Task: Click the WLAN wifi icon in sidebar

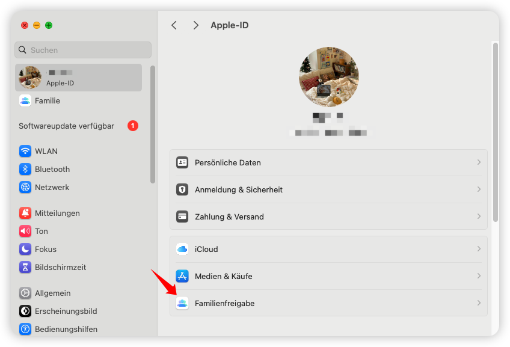Action: (x=25, y=151)
